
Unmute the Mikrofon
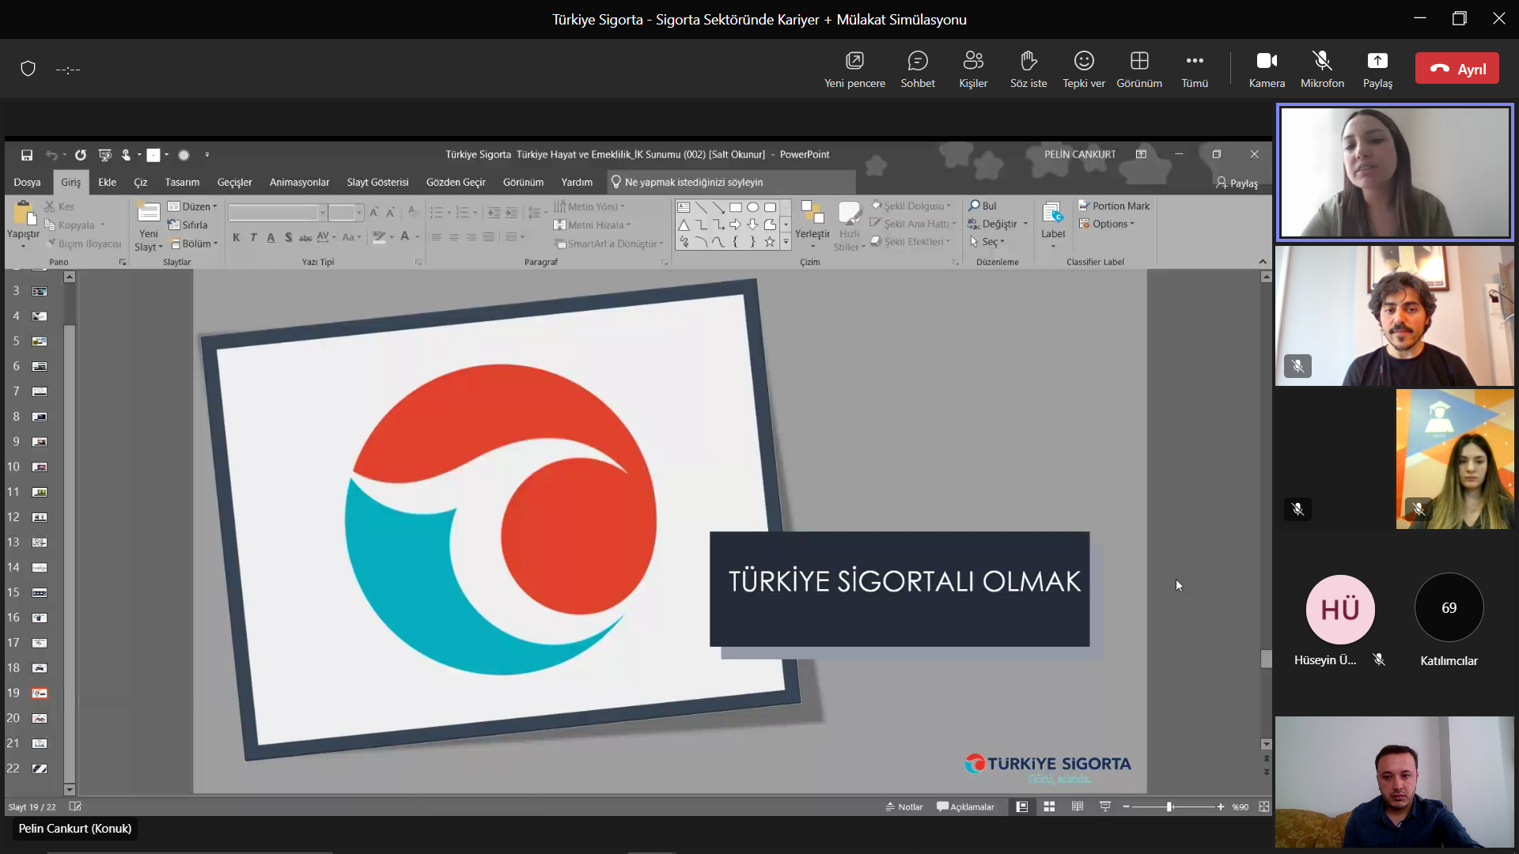1322,70
